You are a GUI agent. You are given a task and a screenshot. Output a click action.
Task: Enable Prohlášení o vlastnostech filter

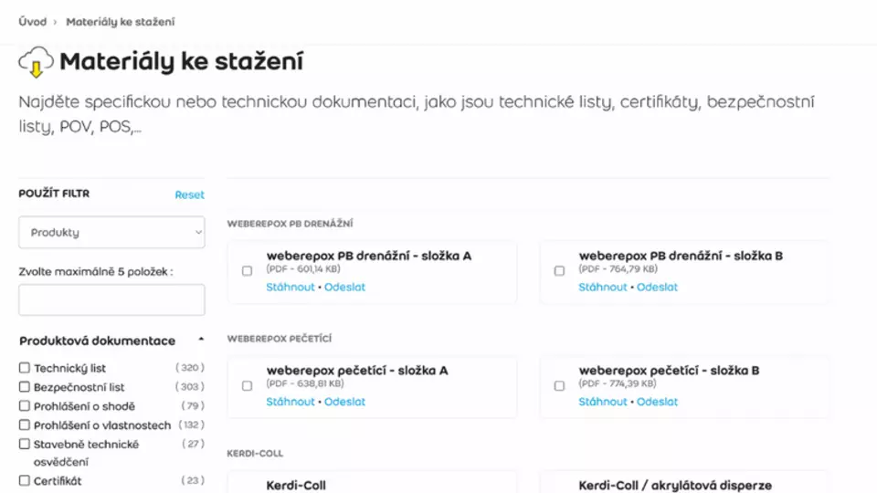[24, 425]
